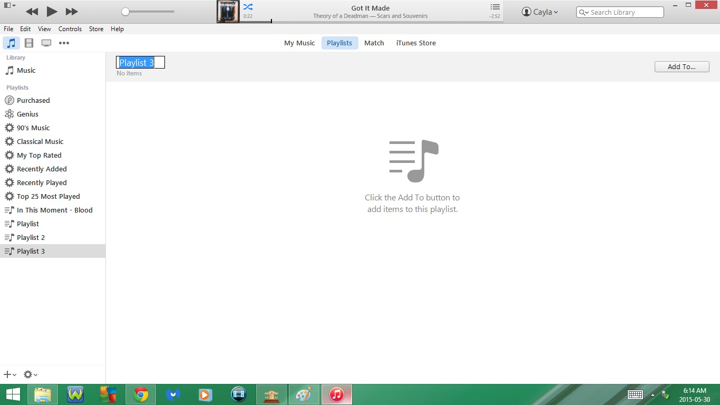This screenshot has height=405, width=720.
Task: Open the Match tab
Action: 374,43
